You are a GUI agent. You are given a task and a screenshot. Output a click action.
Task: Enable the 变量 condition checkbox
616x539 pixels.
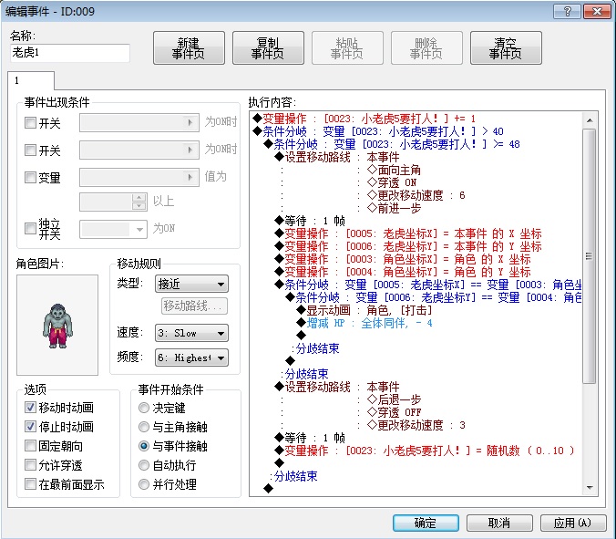pos(30,177)
